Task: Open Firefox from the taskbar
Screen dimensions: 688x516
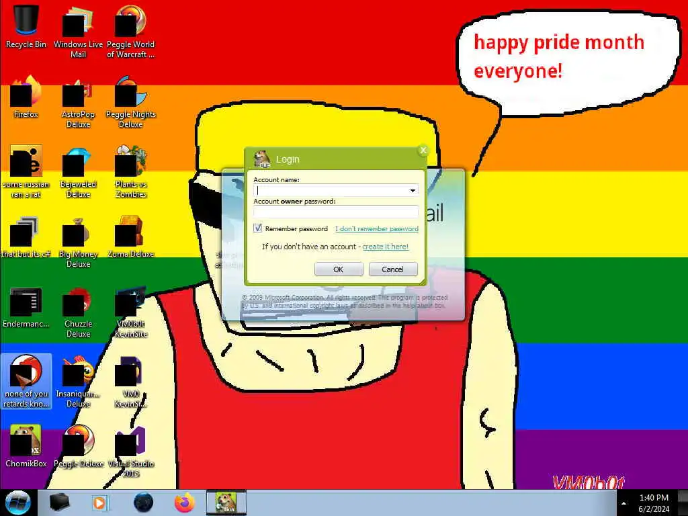Action: point(185,503)
